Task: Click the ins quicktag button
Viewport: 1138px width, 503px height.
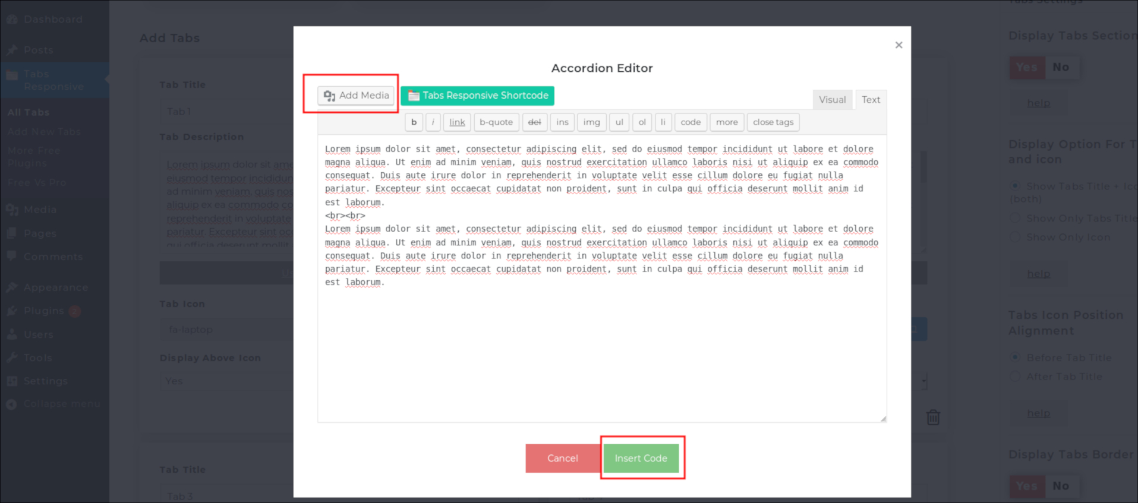Action: tap(562, 122)
